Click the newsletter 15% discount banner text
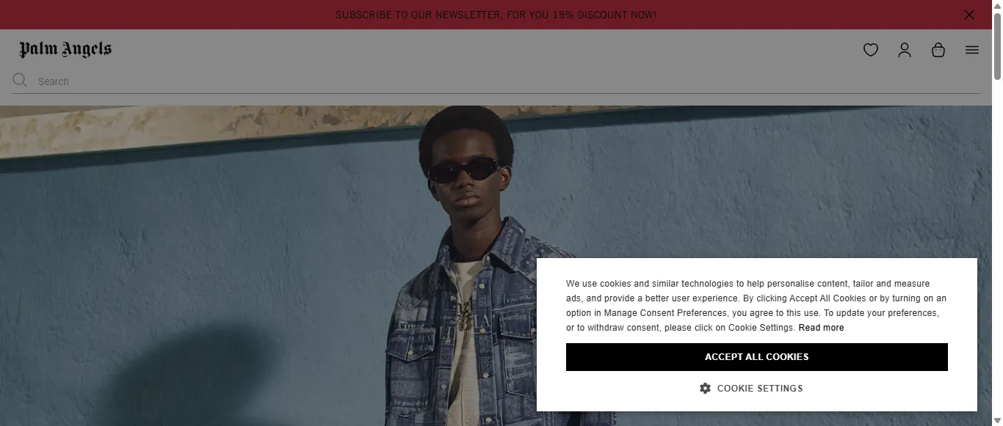The width and height of the screenshot is (1003, 426). (x=496, y=15)
